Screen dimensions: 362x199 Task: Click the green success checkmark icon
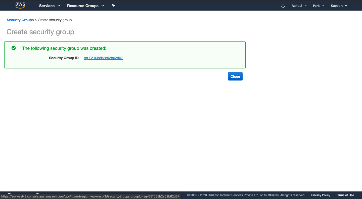14,48
